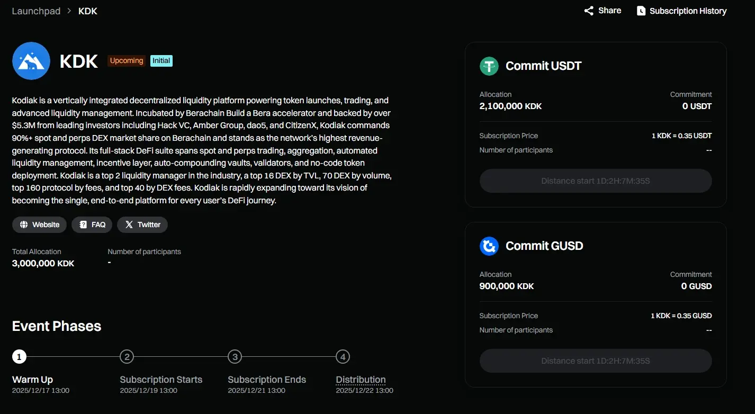This screenshot has width=755, height=414.
Task: Click the 3,000,000 KDK total allocation value
Action: tap(43, 263)
